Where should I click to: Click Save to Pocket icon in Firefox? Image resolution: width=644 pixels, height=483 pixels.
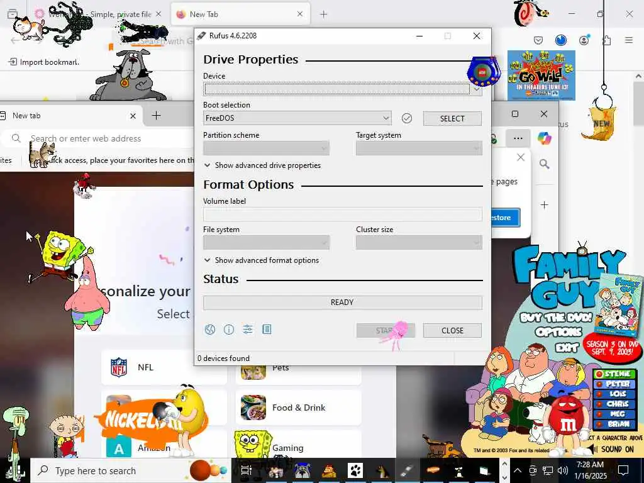tap(538, 40)
